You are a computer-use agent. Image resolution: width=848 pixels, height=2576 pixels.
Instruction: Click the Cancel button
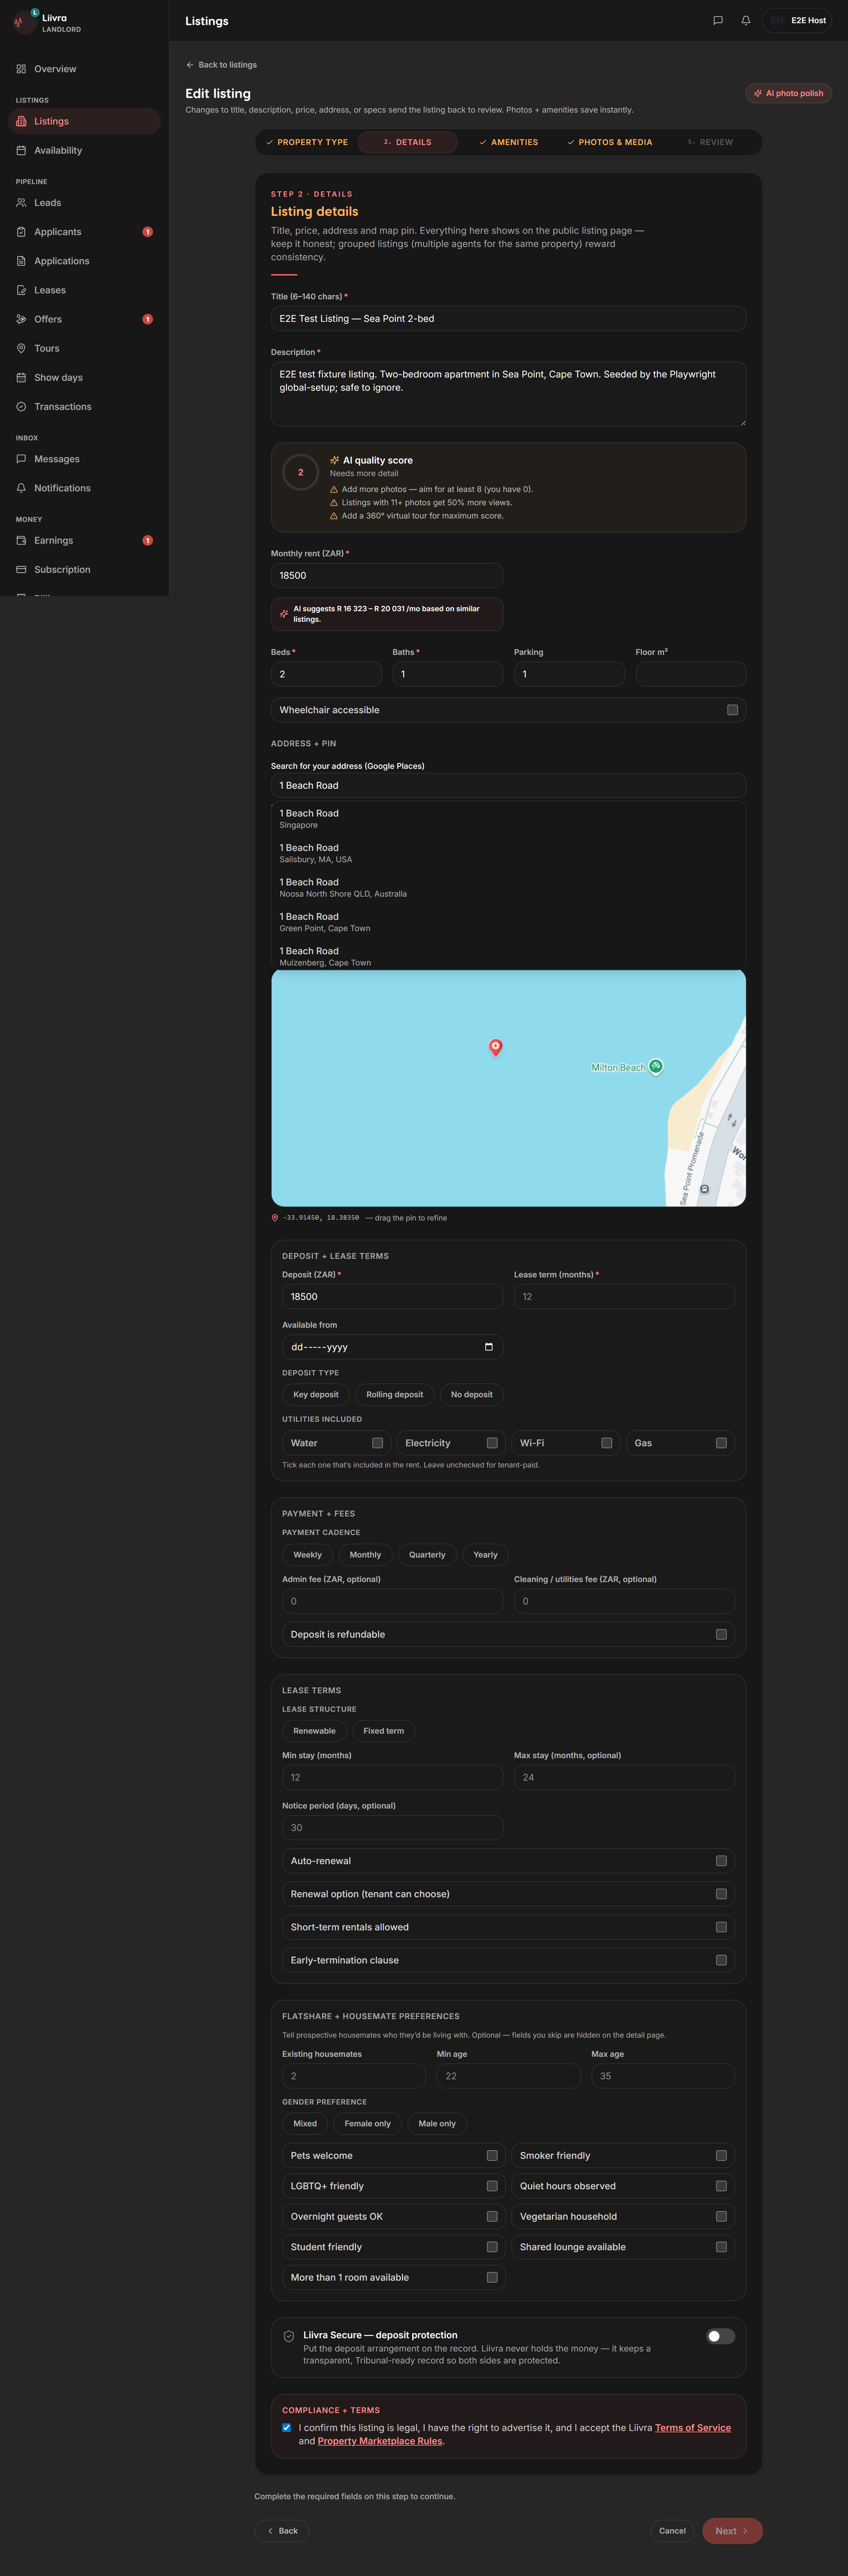click(x=672, y=2531)
